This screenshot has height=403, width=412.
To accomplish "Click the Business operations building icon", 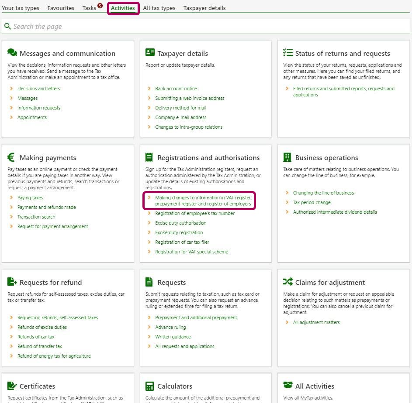I will [x=287, y=157].
